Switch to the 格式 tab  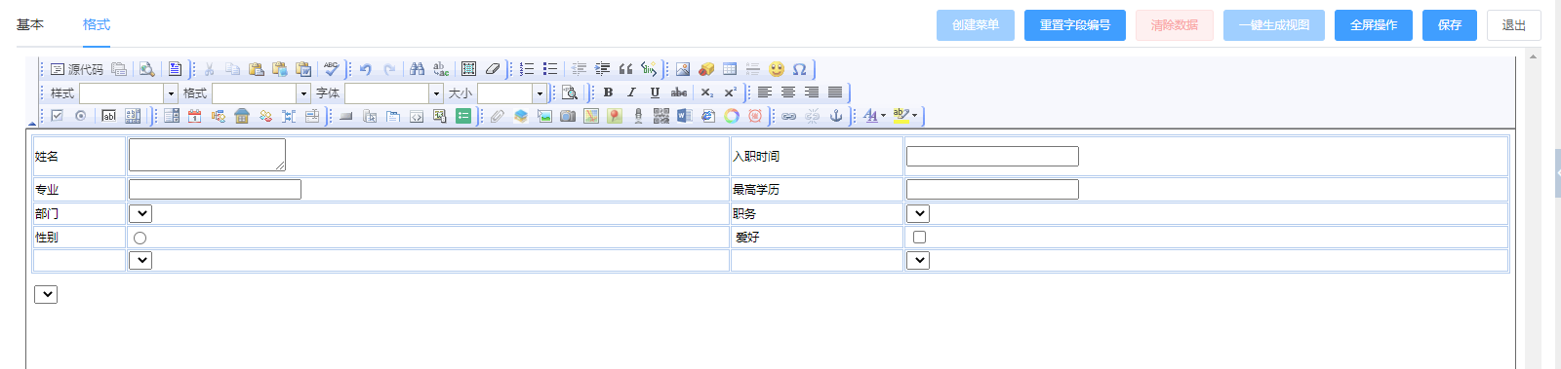(x=97, y=24)
